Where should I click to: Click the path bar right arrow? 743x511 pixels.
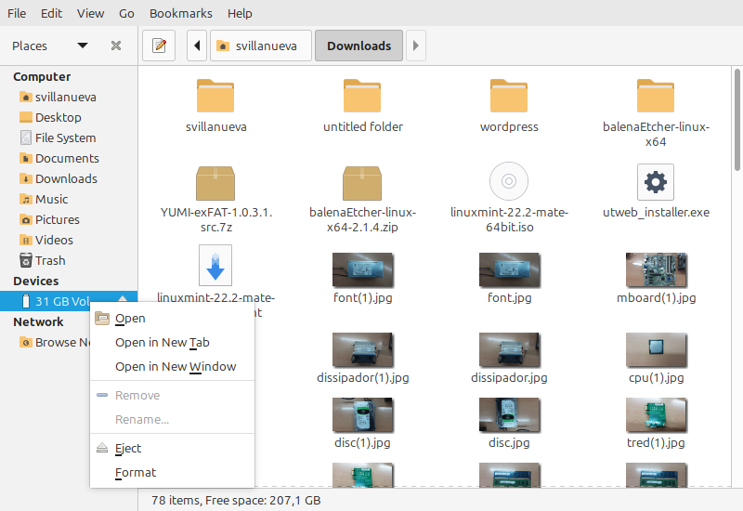tap(416, 46)
